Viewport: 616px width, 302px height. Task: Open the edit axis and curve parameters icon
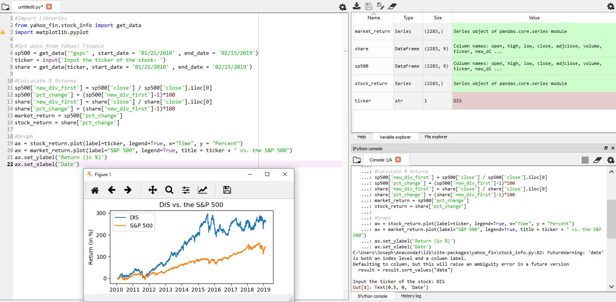click(203, 190)
